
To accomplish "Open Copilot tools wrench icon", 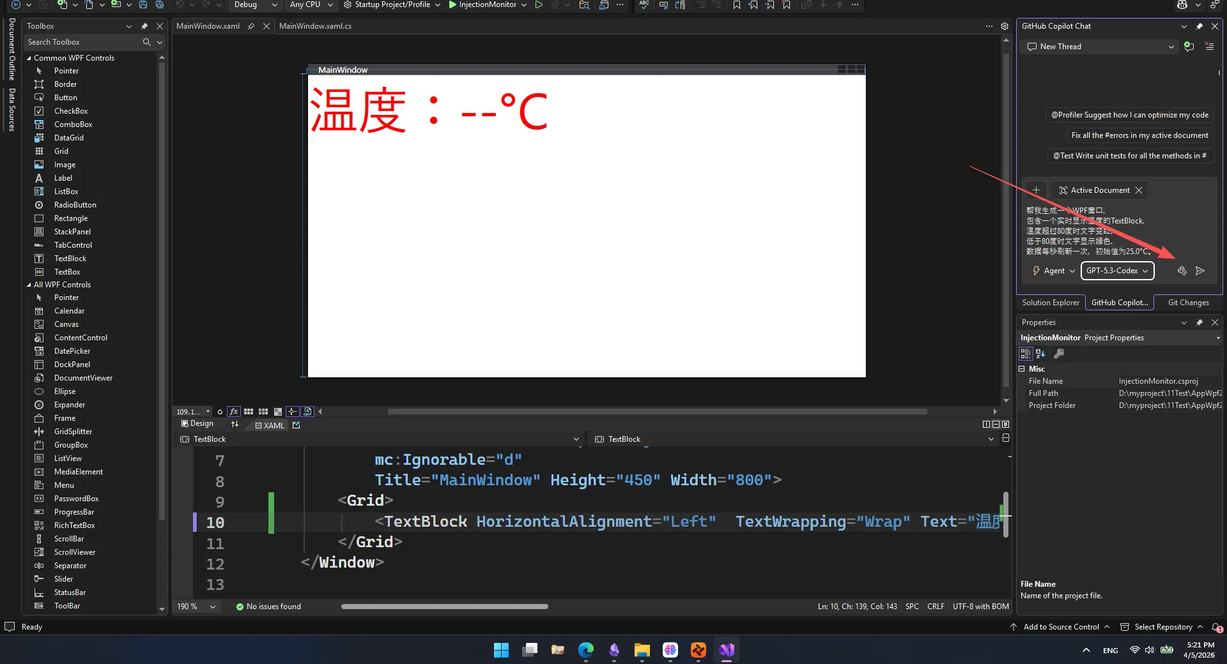I will (1182, 271).
